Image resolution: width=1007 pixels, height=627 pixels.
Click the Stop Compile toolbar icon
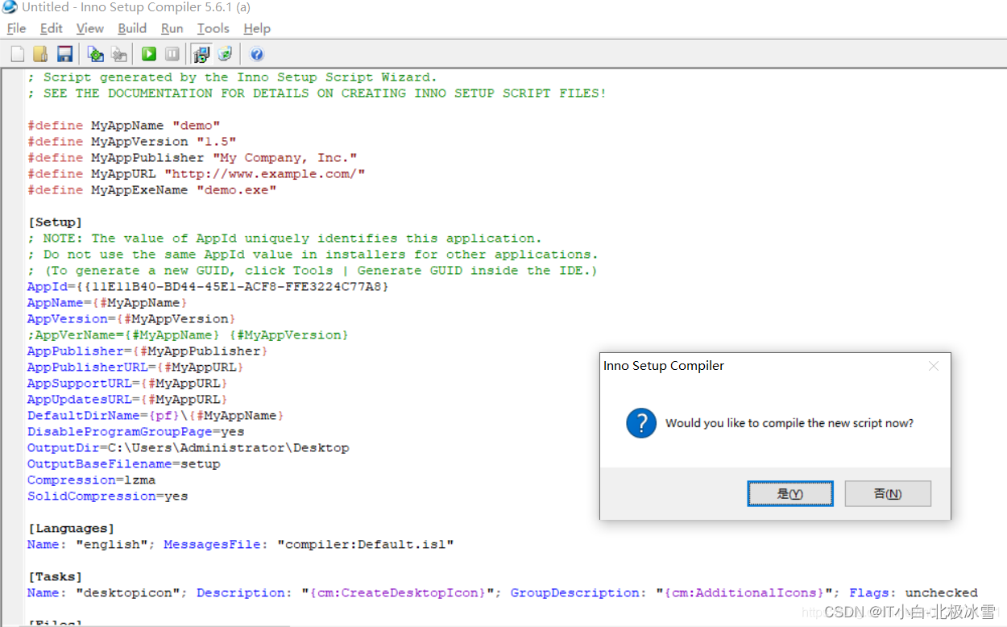tap(119, 54)
